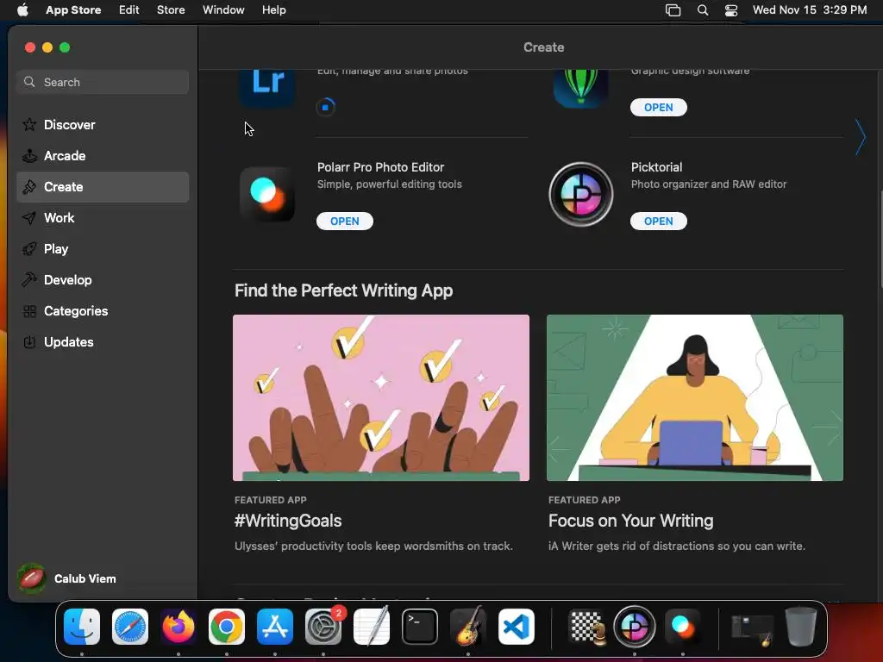Open Terminal from the Dock
The height and width of the screenshot is (662, 883).
click(x=420, y=627)
